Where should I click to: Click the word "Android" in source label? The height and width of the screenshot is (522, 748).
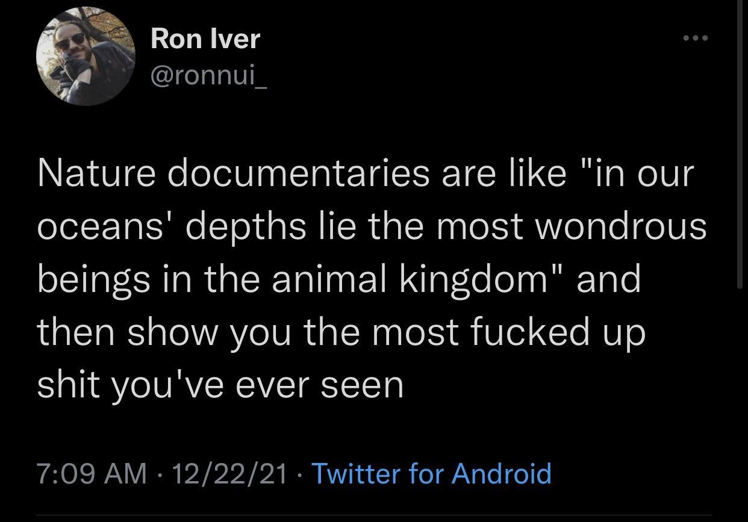(x=501, y=473)
